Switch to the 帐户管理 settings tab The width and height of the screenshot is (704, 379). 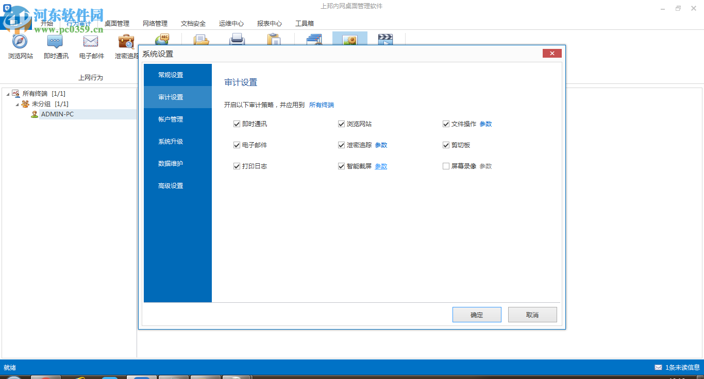point(171,119)
